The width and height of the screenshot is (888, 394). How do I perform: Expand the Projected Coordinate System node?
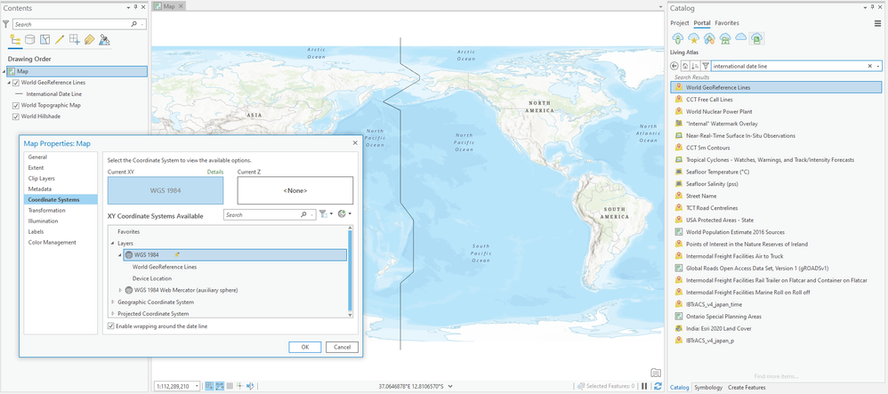coord(113,314)
